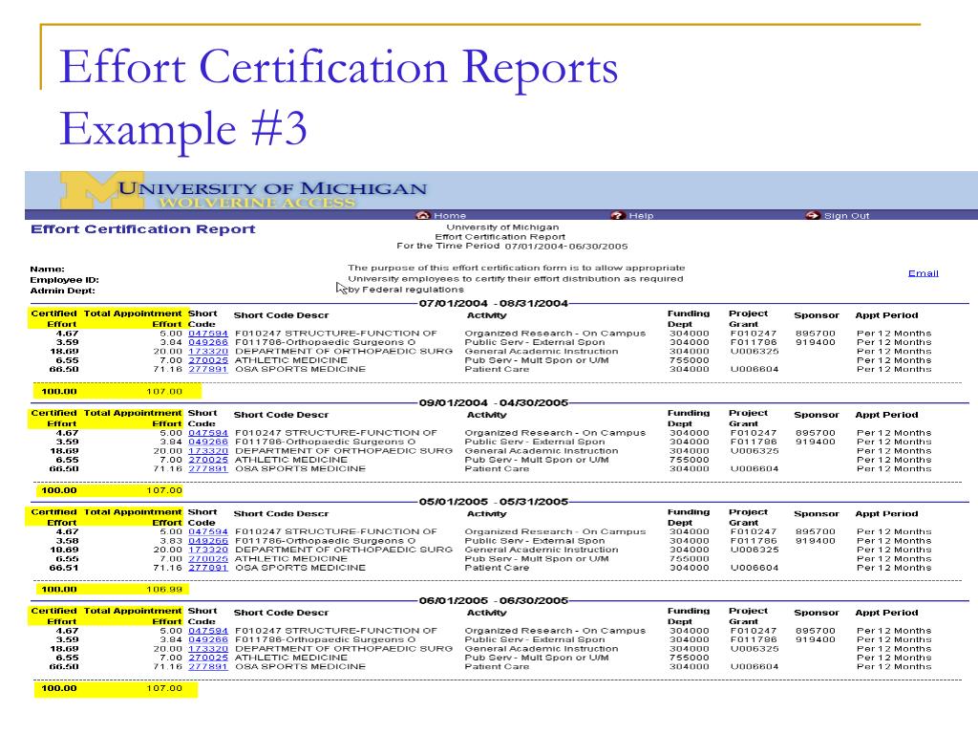Open short code 277891 in 06/01/2005 section

(208, 667)
